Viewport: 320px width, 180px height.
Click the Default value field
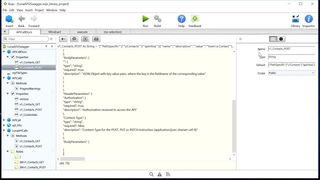coord(291,65)
